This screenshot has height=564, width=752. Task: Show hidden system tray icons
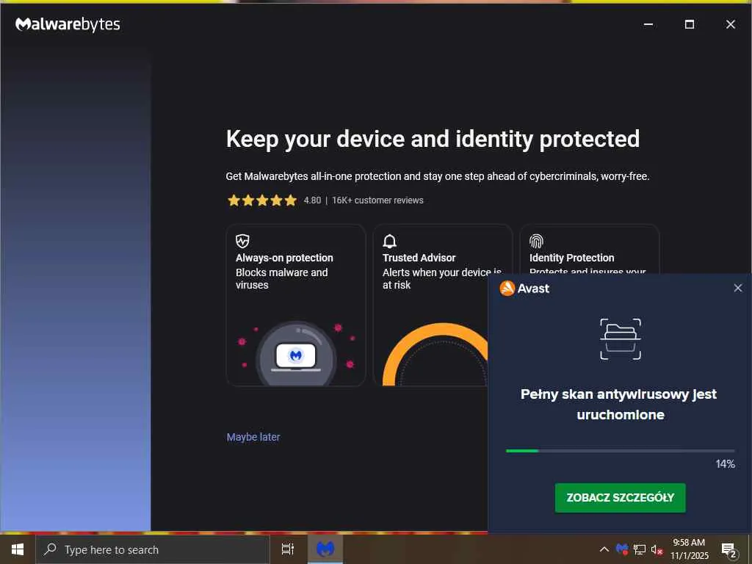(604, 549)
